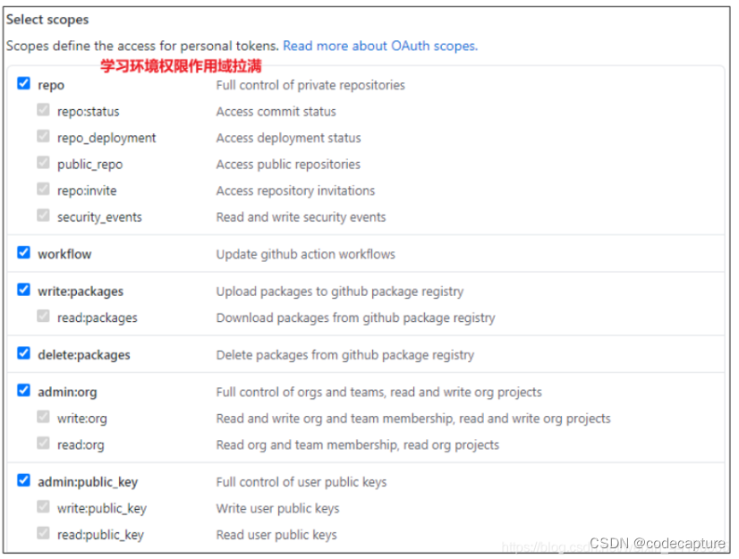Click the 'write:public_key' label
Screen dimensions: 739x559
click(x=102, y=509)
